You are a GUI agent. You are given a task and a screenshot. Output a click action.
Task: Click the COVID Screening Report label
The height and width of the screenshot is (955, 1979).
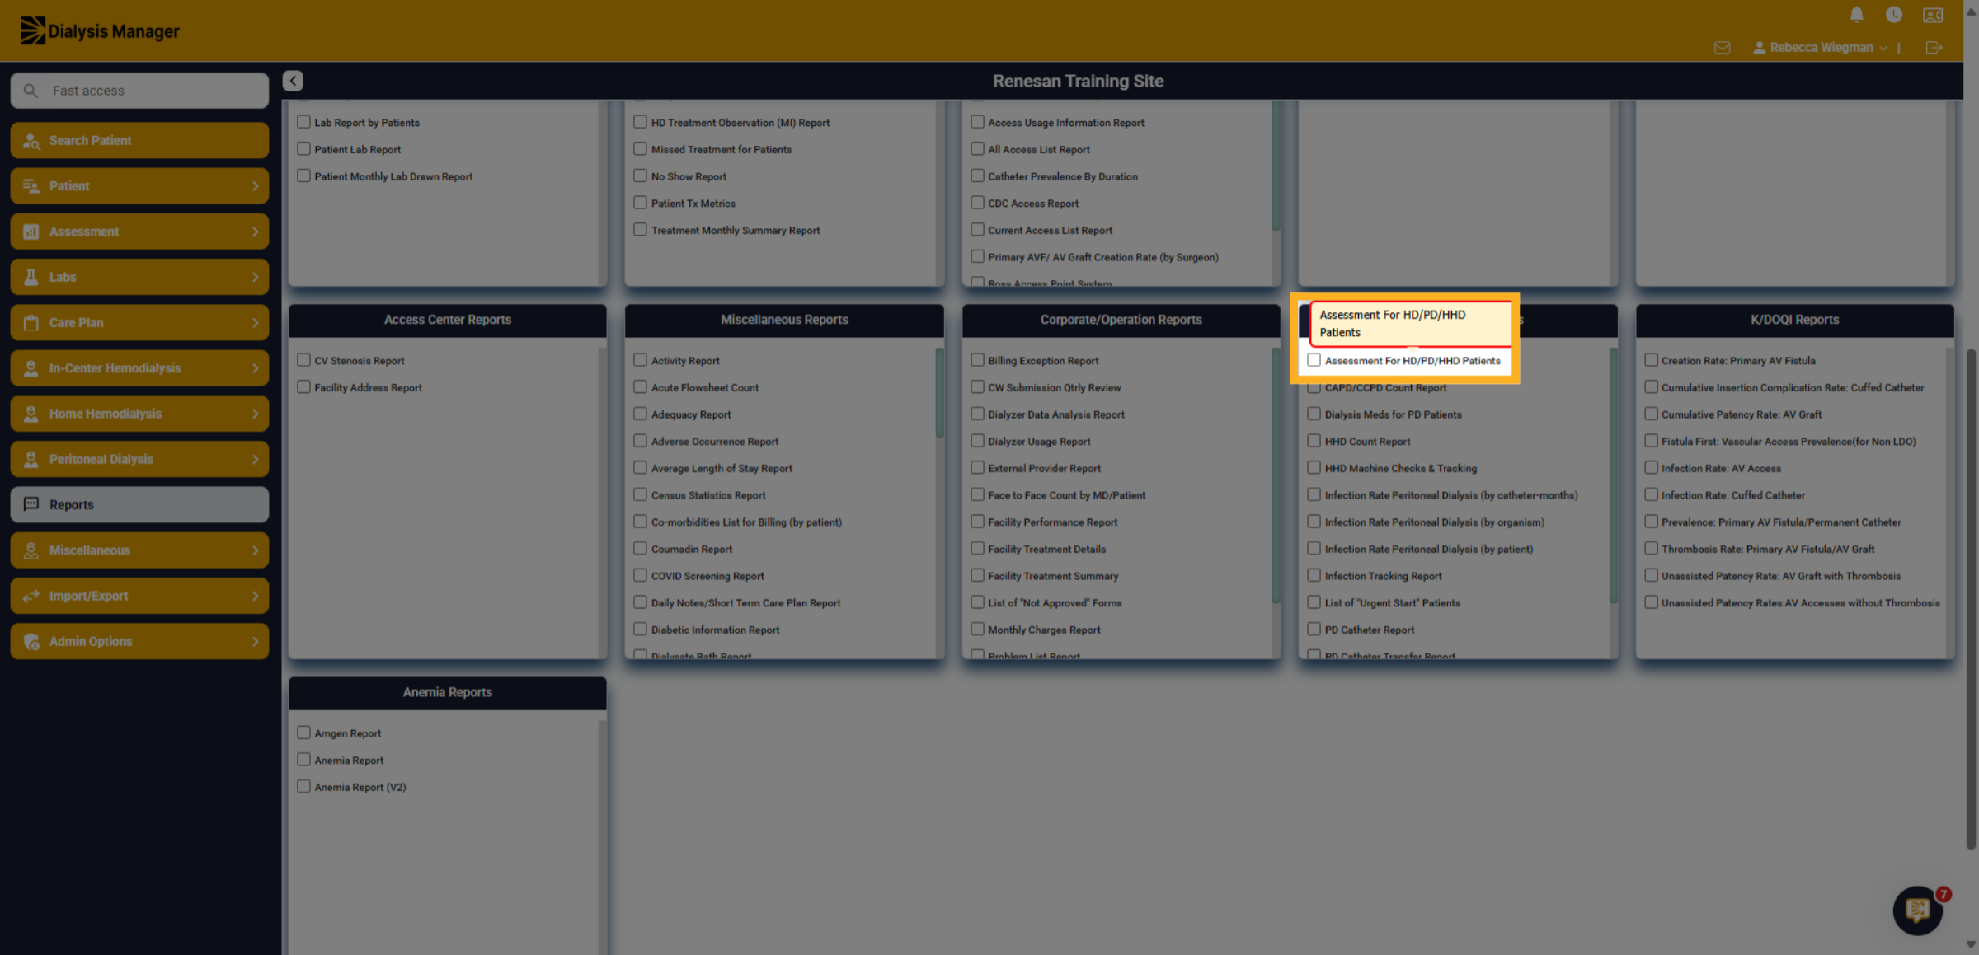707,576
